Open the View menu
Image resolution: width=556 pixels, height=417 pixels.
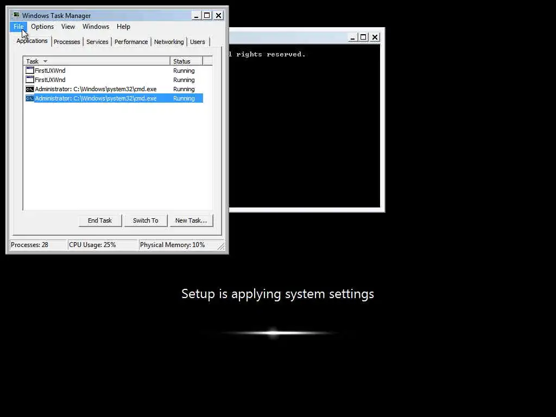tap(68, 27)
